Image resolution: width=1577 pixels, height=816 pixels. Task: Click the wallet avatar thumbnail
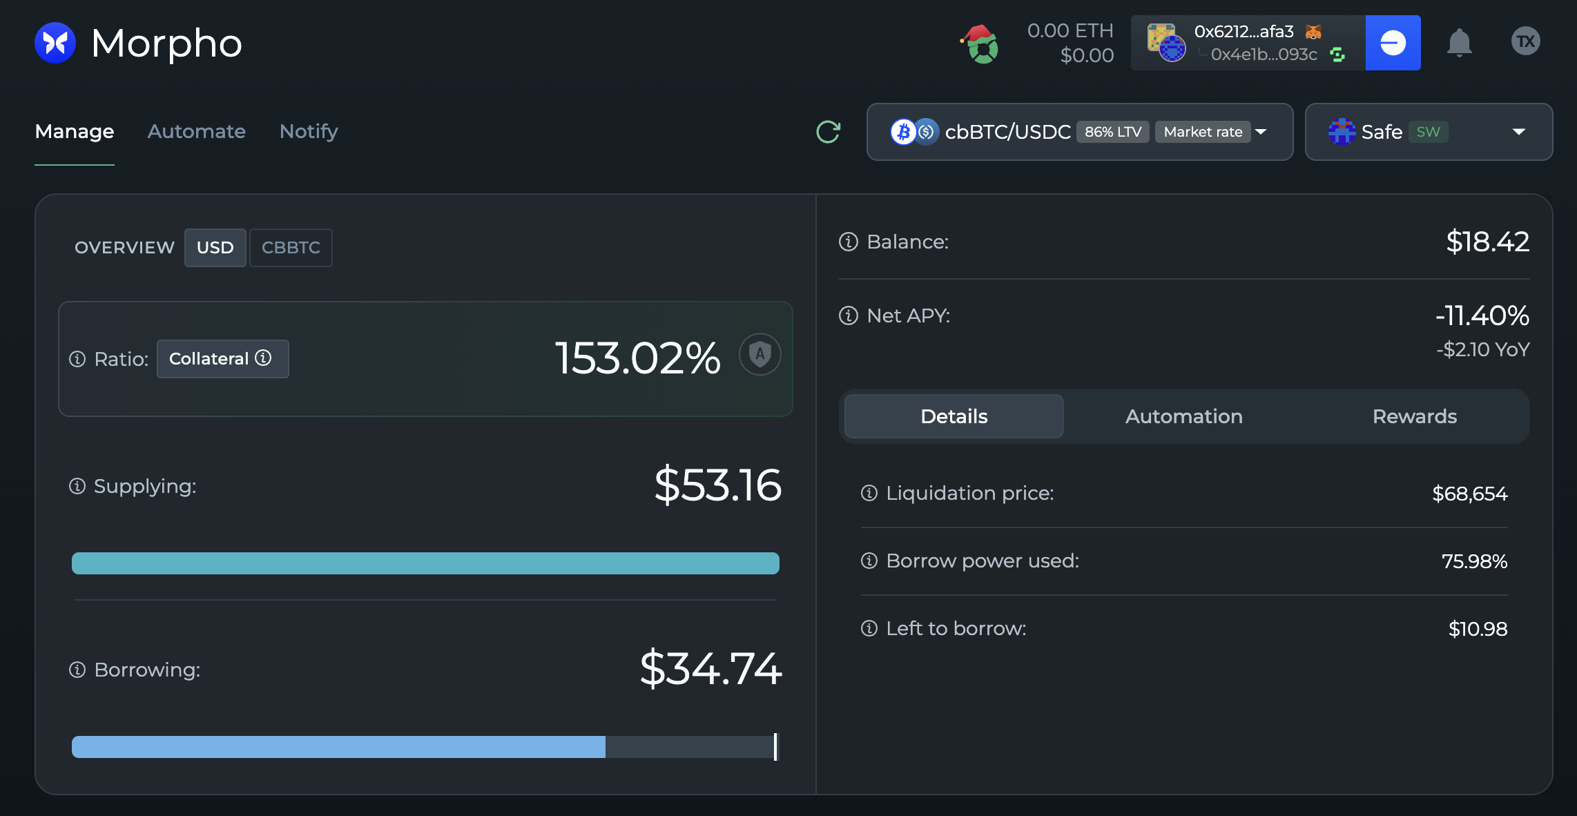pyautogui.click(x=1166, y=43)
